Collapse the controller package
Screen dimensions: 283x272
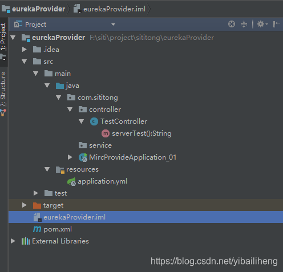[x=70, y=109]
